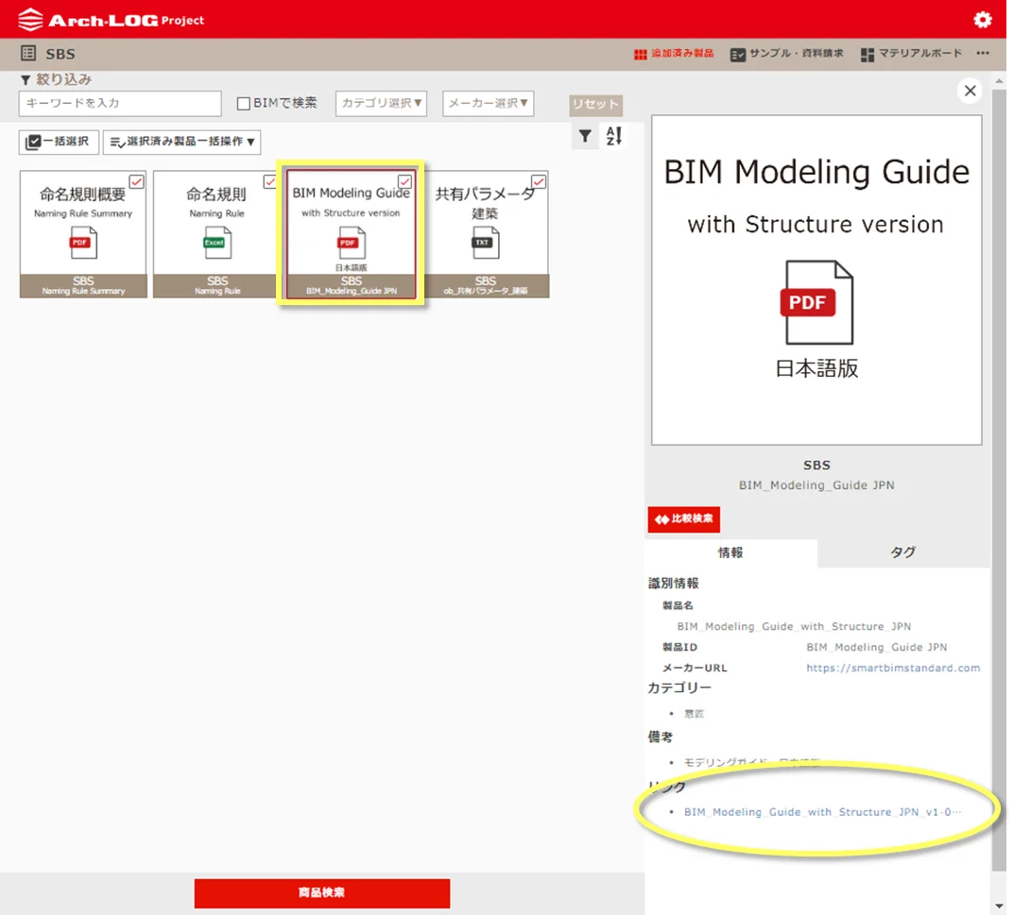Open the カテゴリ選択 dropdown
This screenshot has height=915, width=1013.
[381, 103]
